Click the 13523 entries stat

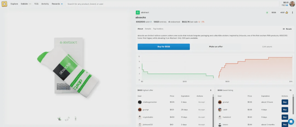[160, 22]
